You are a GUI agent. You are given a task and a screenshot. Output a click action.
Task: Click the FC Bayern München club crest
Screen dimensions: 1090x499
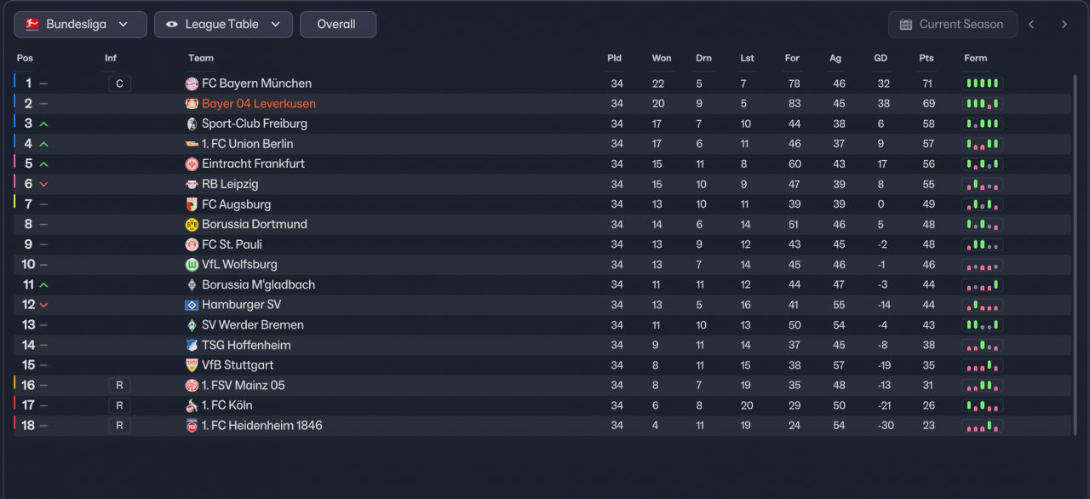tap(192, 83)
